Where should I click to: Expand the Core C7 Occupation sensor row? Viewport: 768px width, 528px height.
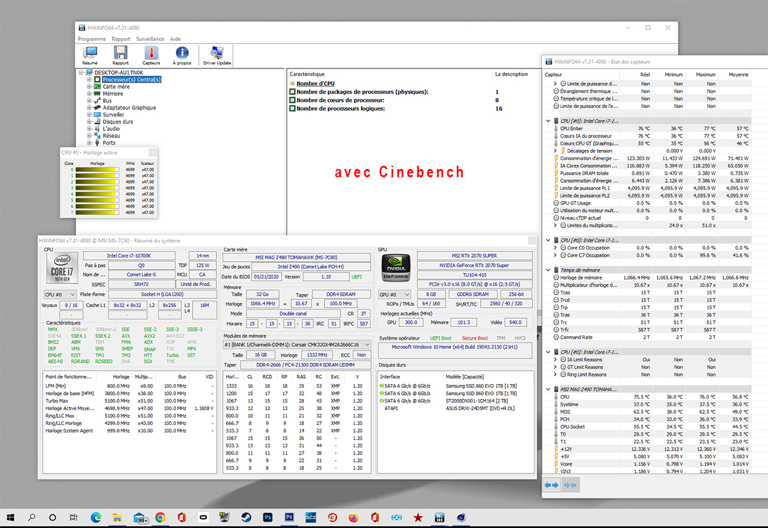point(556,255)
